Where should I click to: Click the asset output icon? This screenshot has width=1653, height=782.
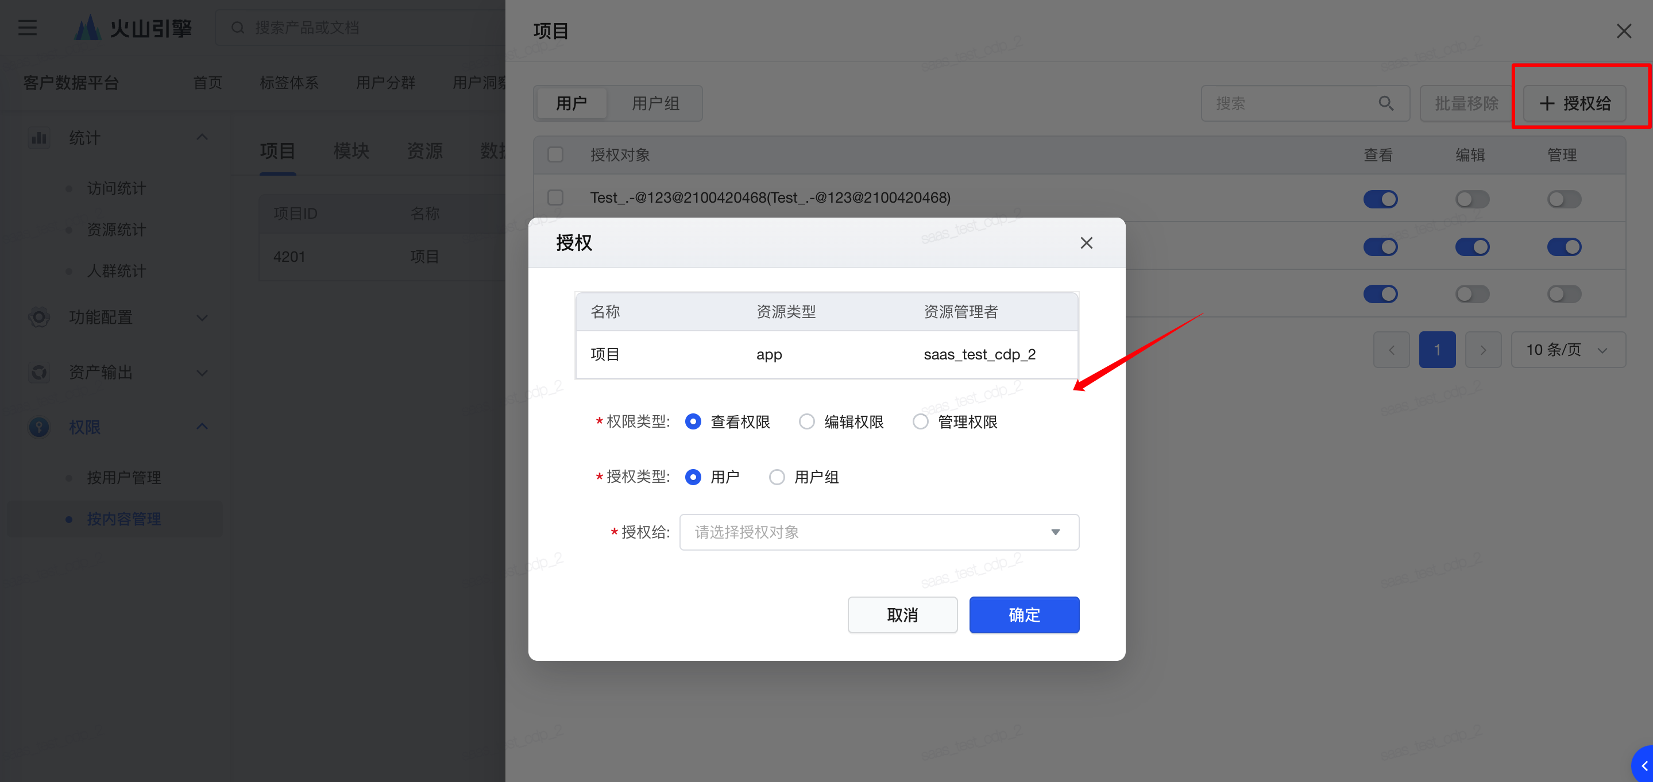(39, 372)
